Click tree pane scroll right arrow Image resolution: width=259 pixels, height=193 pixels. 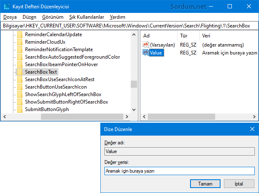127,116
